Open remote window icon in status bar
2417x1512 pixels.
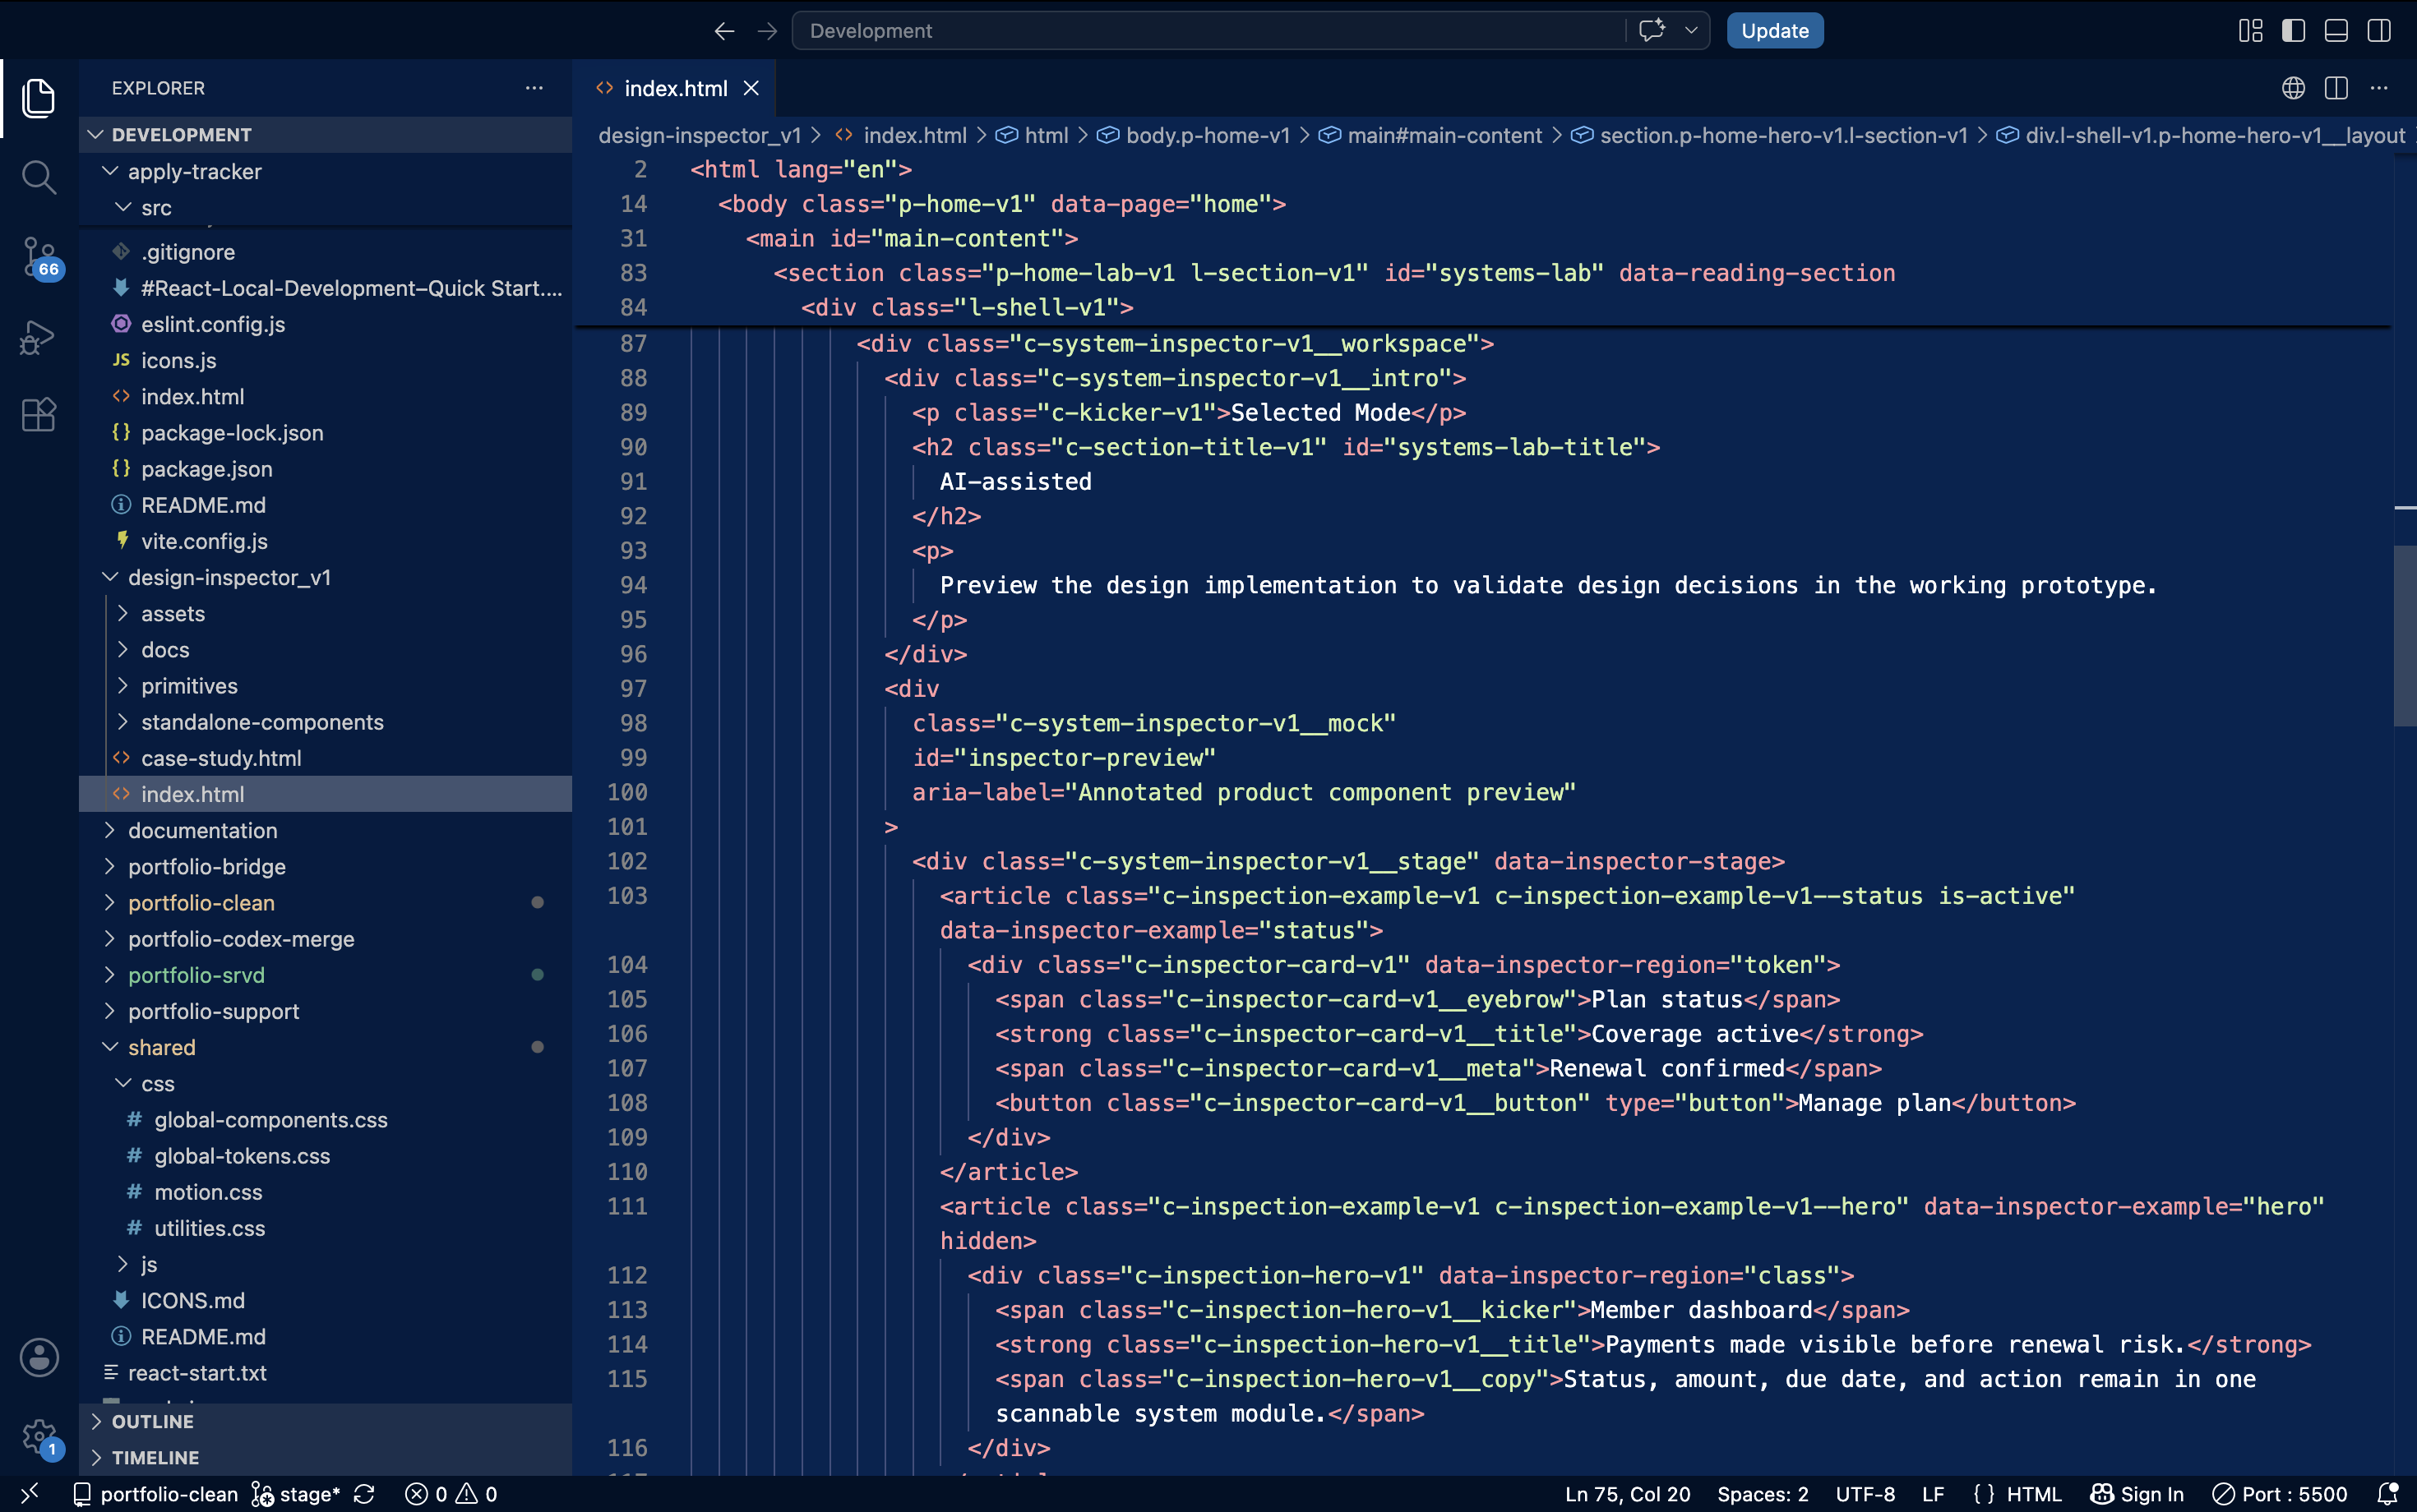pos(29,1494)
